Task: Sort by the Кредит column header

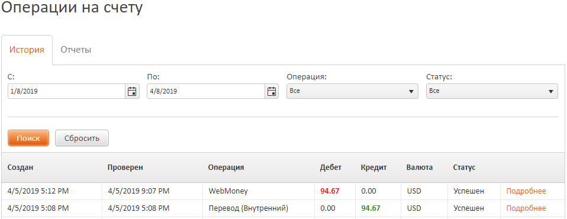Action: pyautogui.click(x=374, y=168)
